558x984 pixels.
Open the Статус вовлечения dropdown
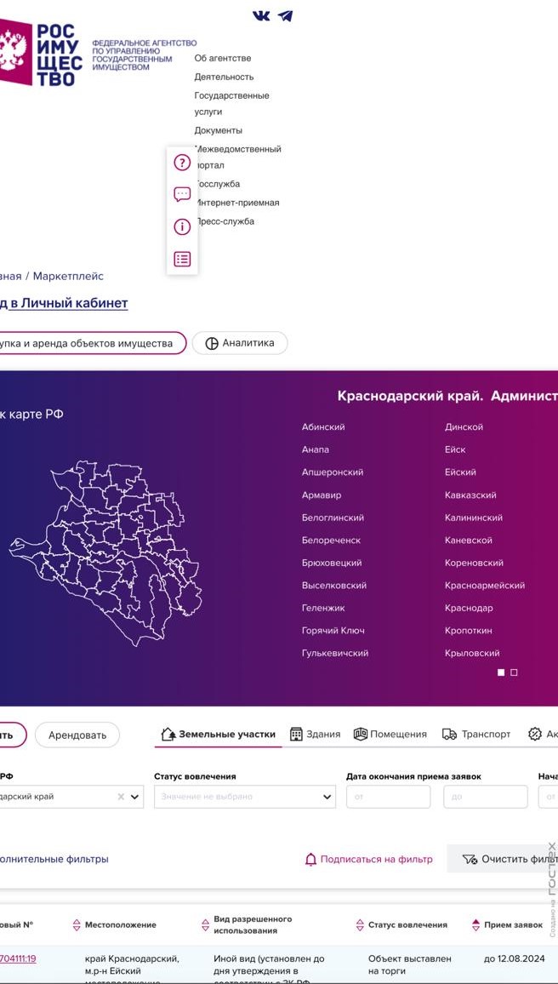[x=244, y=797]
